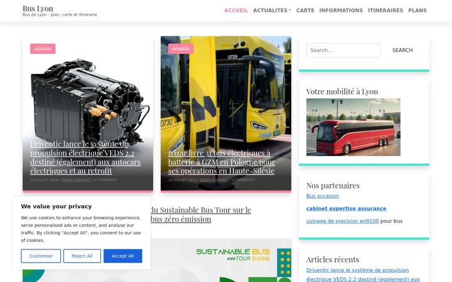Click Denis Dumont author on Driventic card
Screen dimensions: 452x282
tap(76, 180)
